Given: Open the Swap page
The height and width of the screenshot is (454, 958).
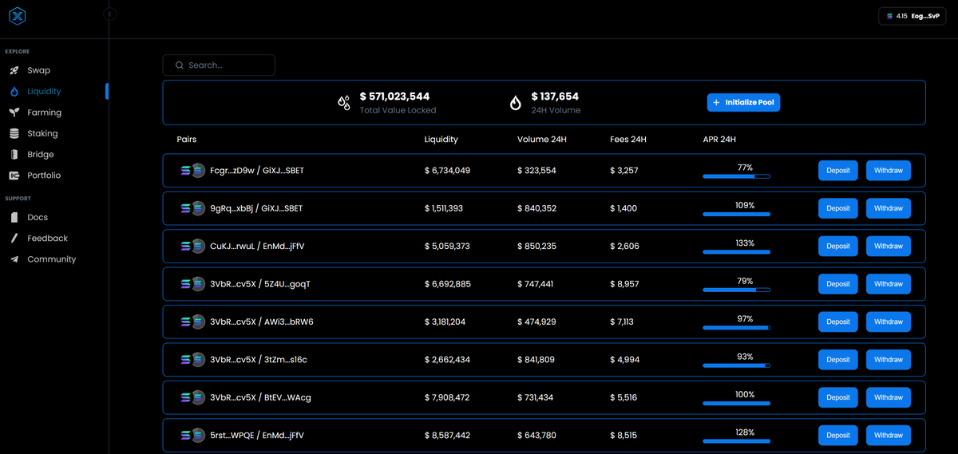Looking at the screenshot, I should (38, 71).
